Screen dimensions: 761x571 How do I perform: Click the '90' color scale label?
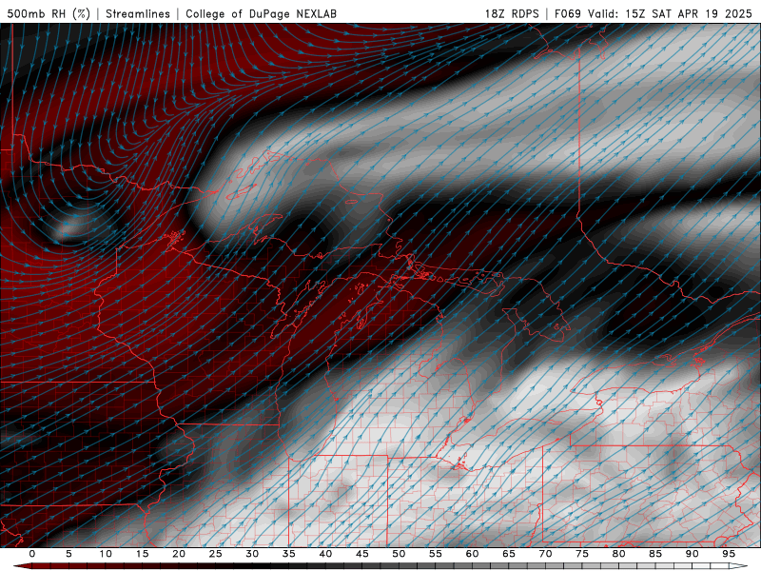[692, 554]
